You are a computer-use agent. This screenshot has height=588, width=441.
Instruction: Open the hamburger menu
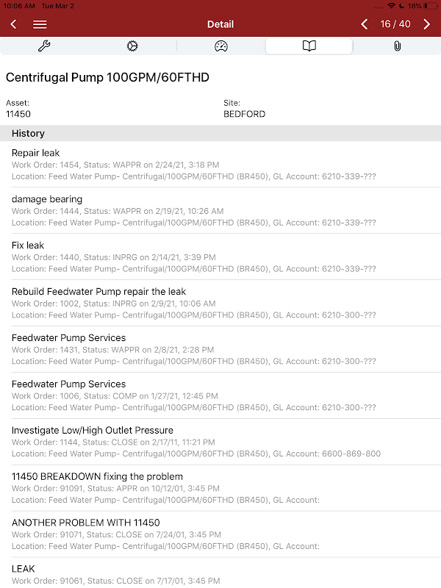click(40, 24)
